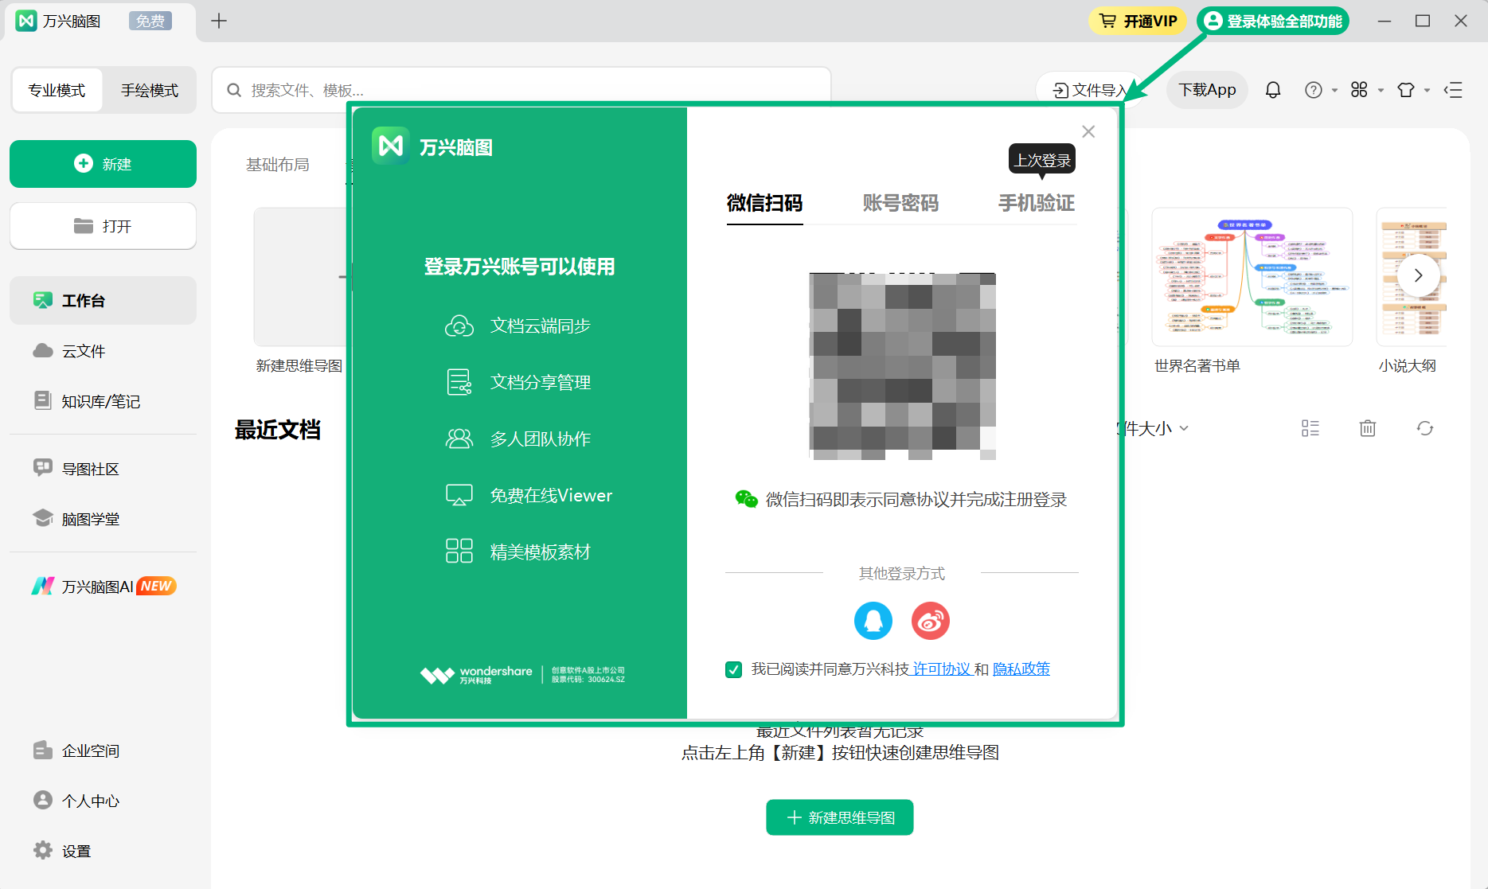Switch to 微信扫码 login tab
This screenshot has height=889, width=1488.
764,204
